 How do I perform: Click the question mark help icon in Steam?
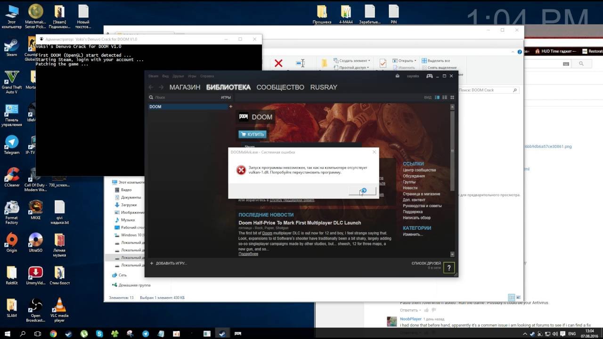pos(449,267)
